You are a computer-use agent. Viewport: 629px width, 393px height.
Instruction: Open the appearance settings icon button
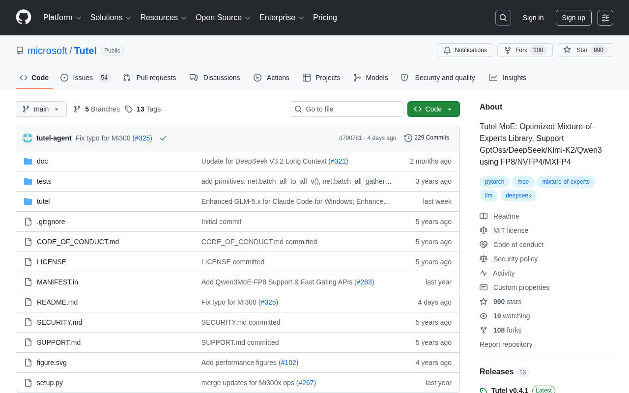(605, 18)
